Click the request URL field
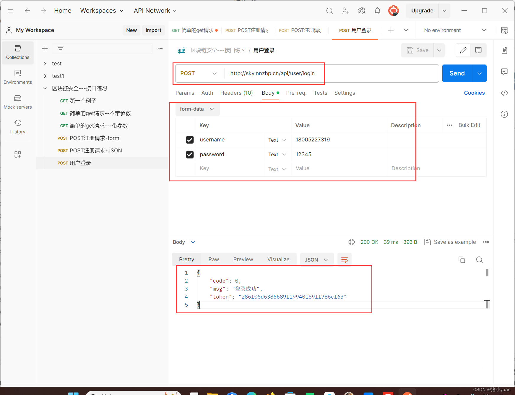Viewport: 515px width, 395px height. pyautogui.click(x=331, y=73)
